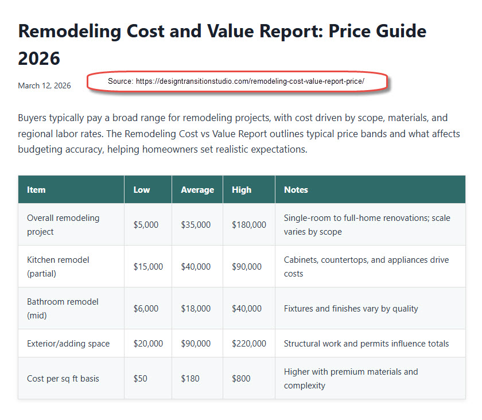
Task: Select the March 12, 2026 date
Action: pos(44,85)
